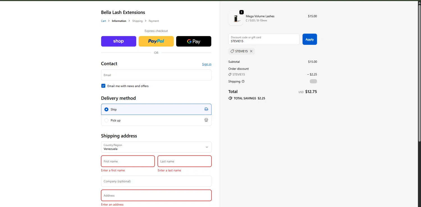
Task: Click the delivery truck icon on Ship option
Action: click(x=206, y=109)
